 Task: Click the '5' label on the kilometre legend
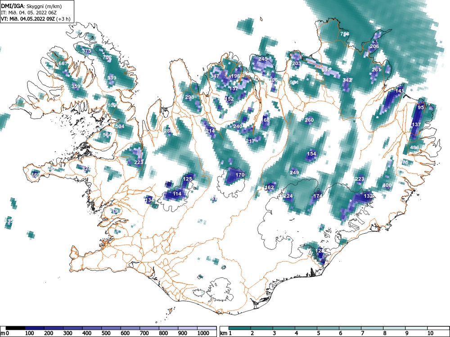[319, 333]
